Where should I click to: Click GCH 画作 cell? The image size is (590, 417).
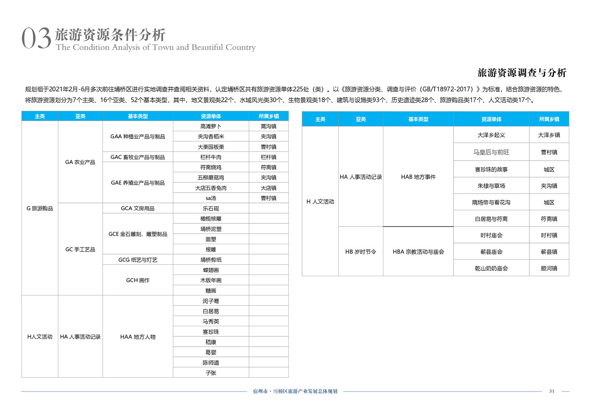click(138, 280)
